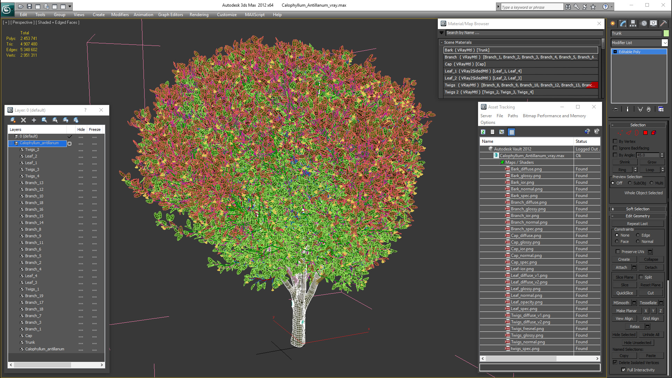Viewport: 672px width, 378px height.
Task: Open the Create command panel tab
Action: pos(613,23)
